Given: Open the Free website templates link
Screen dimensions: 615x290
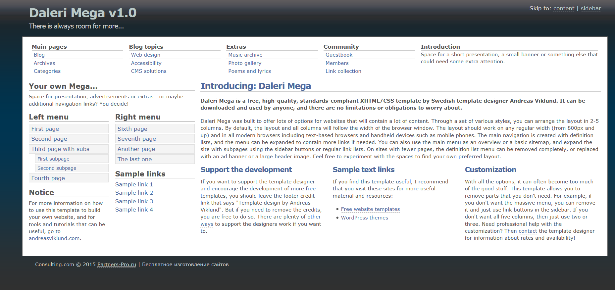Looking at the screenshot, I should point(370,209).
